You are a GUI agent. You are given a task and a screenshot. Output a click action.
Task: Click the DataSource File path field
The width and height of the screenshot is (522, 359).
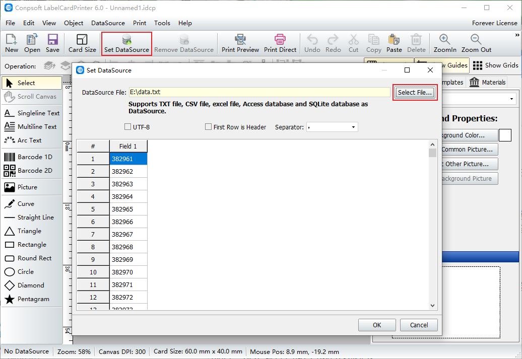tap(259, 92)
